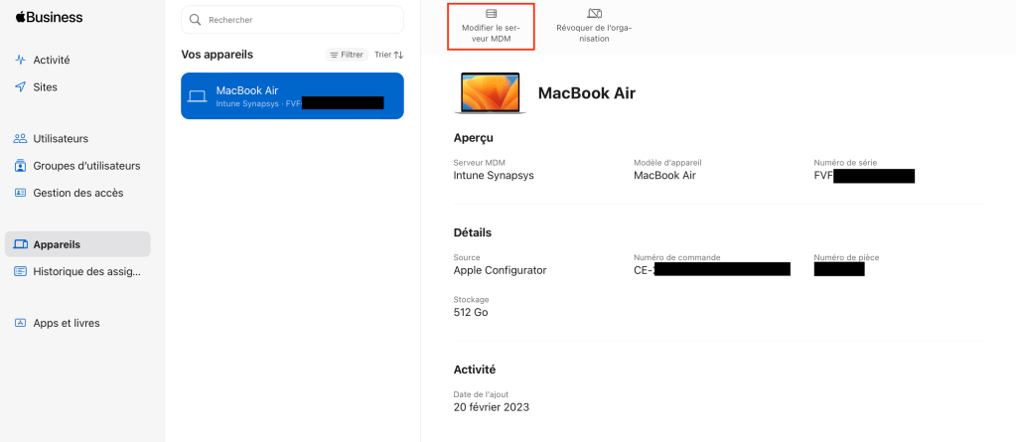The height and width of the screenshot is (442, 1016).
Task: Click the Modifier le serveur MDM icon
Action: click(491, 13)
